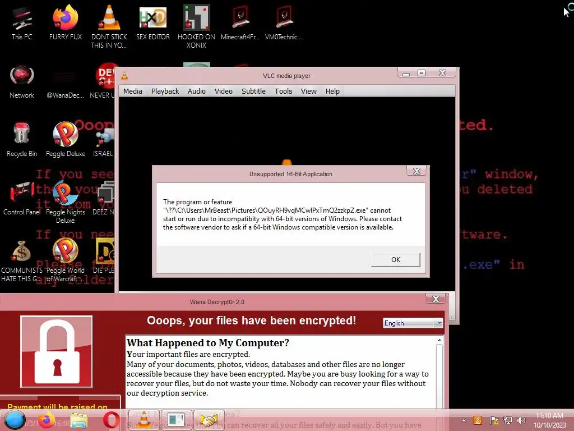Open VLC Playback menu
Screen dimensions: 574x431
click(x=165, y=91)
